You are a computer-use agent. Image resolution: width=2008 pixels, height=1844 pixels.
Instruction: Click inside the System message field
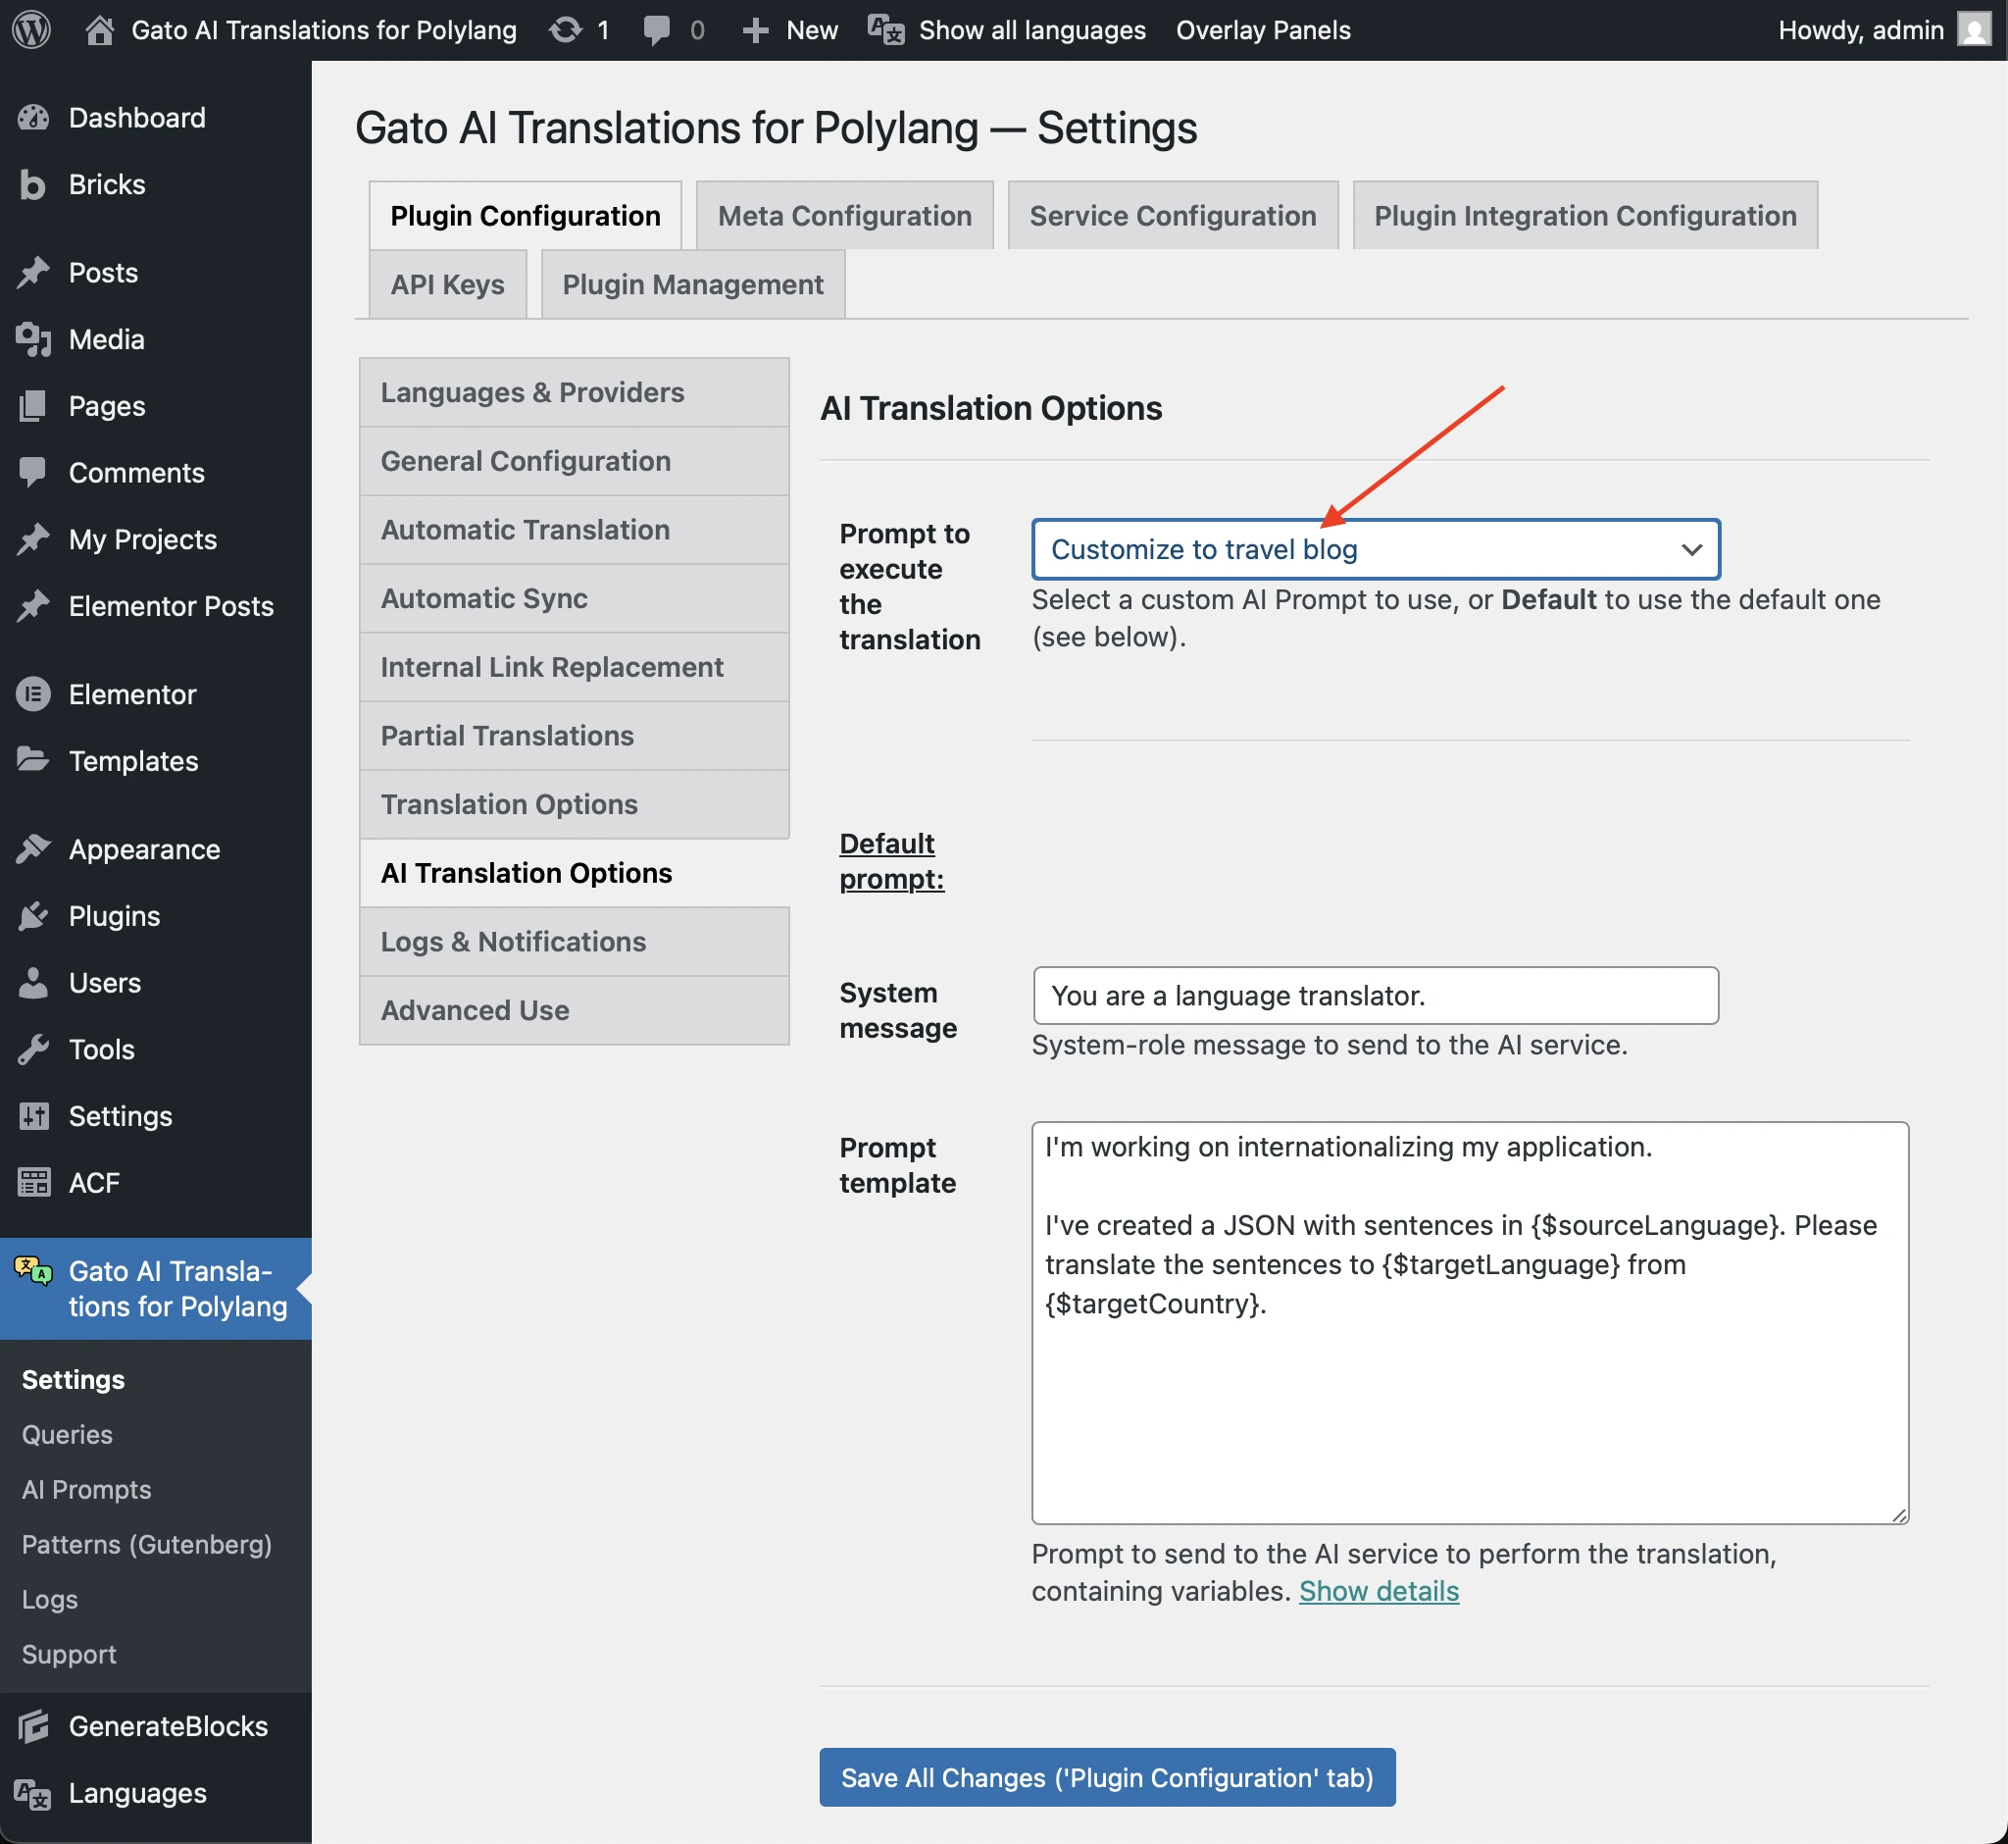1375,995
